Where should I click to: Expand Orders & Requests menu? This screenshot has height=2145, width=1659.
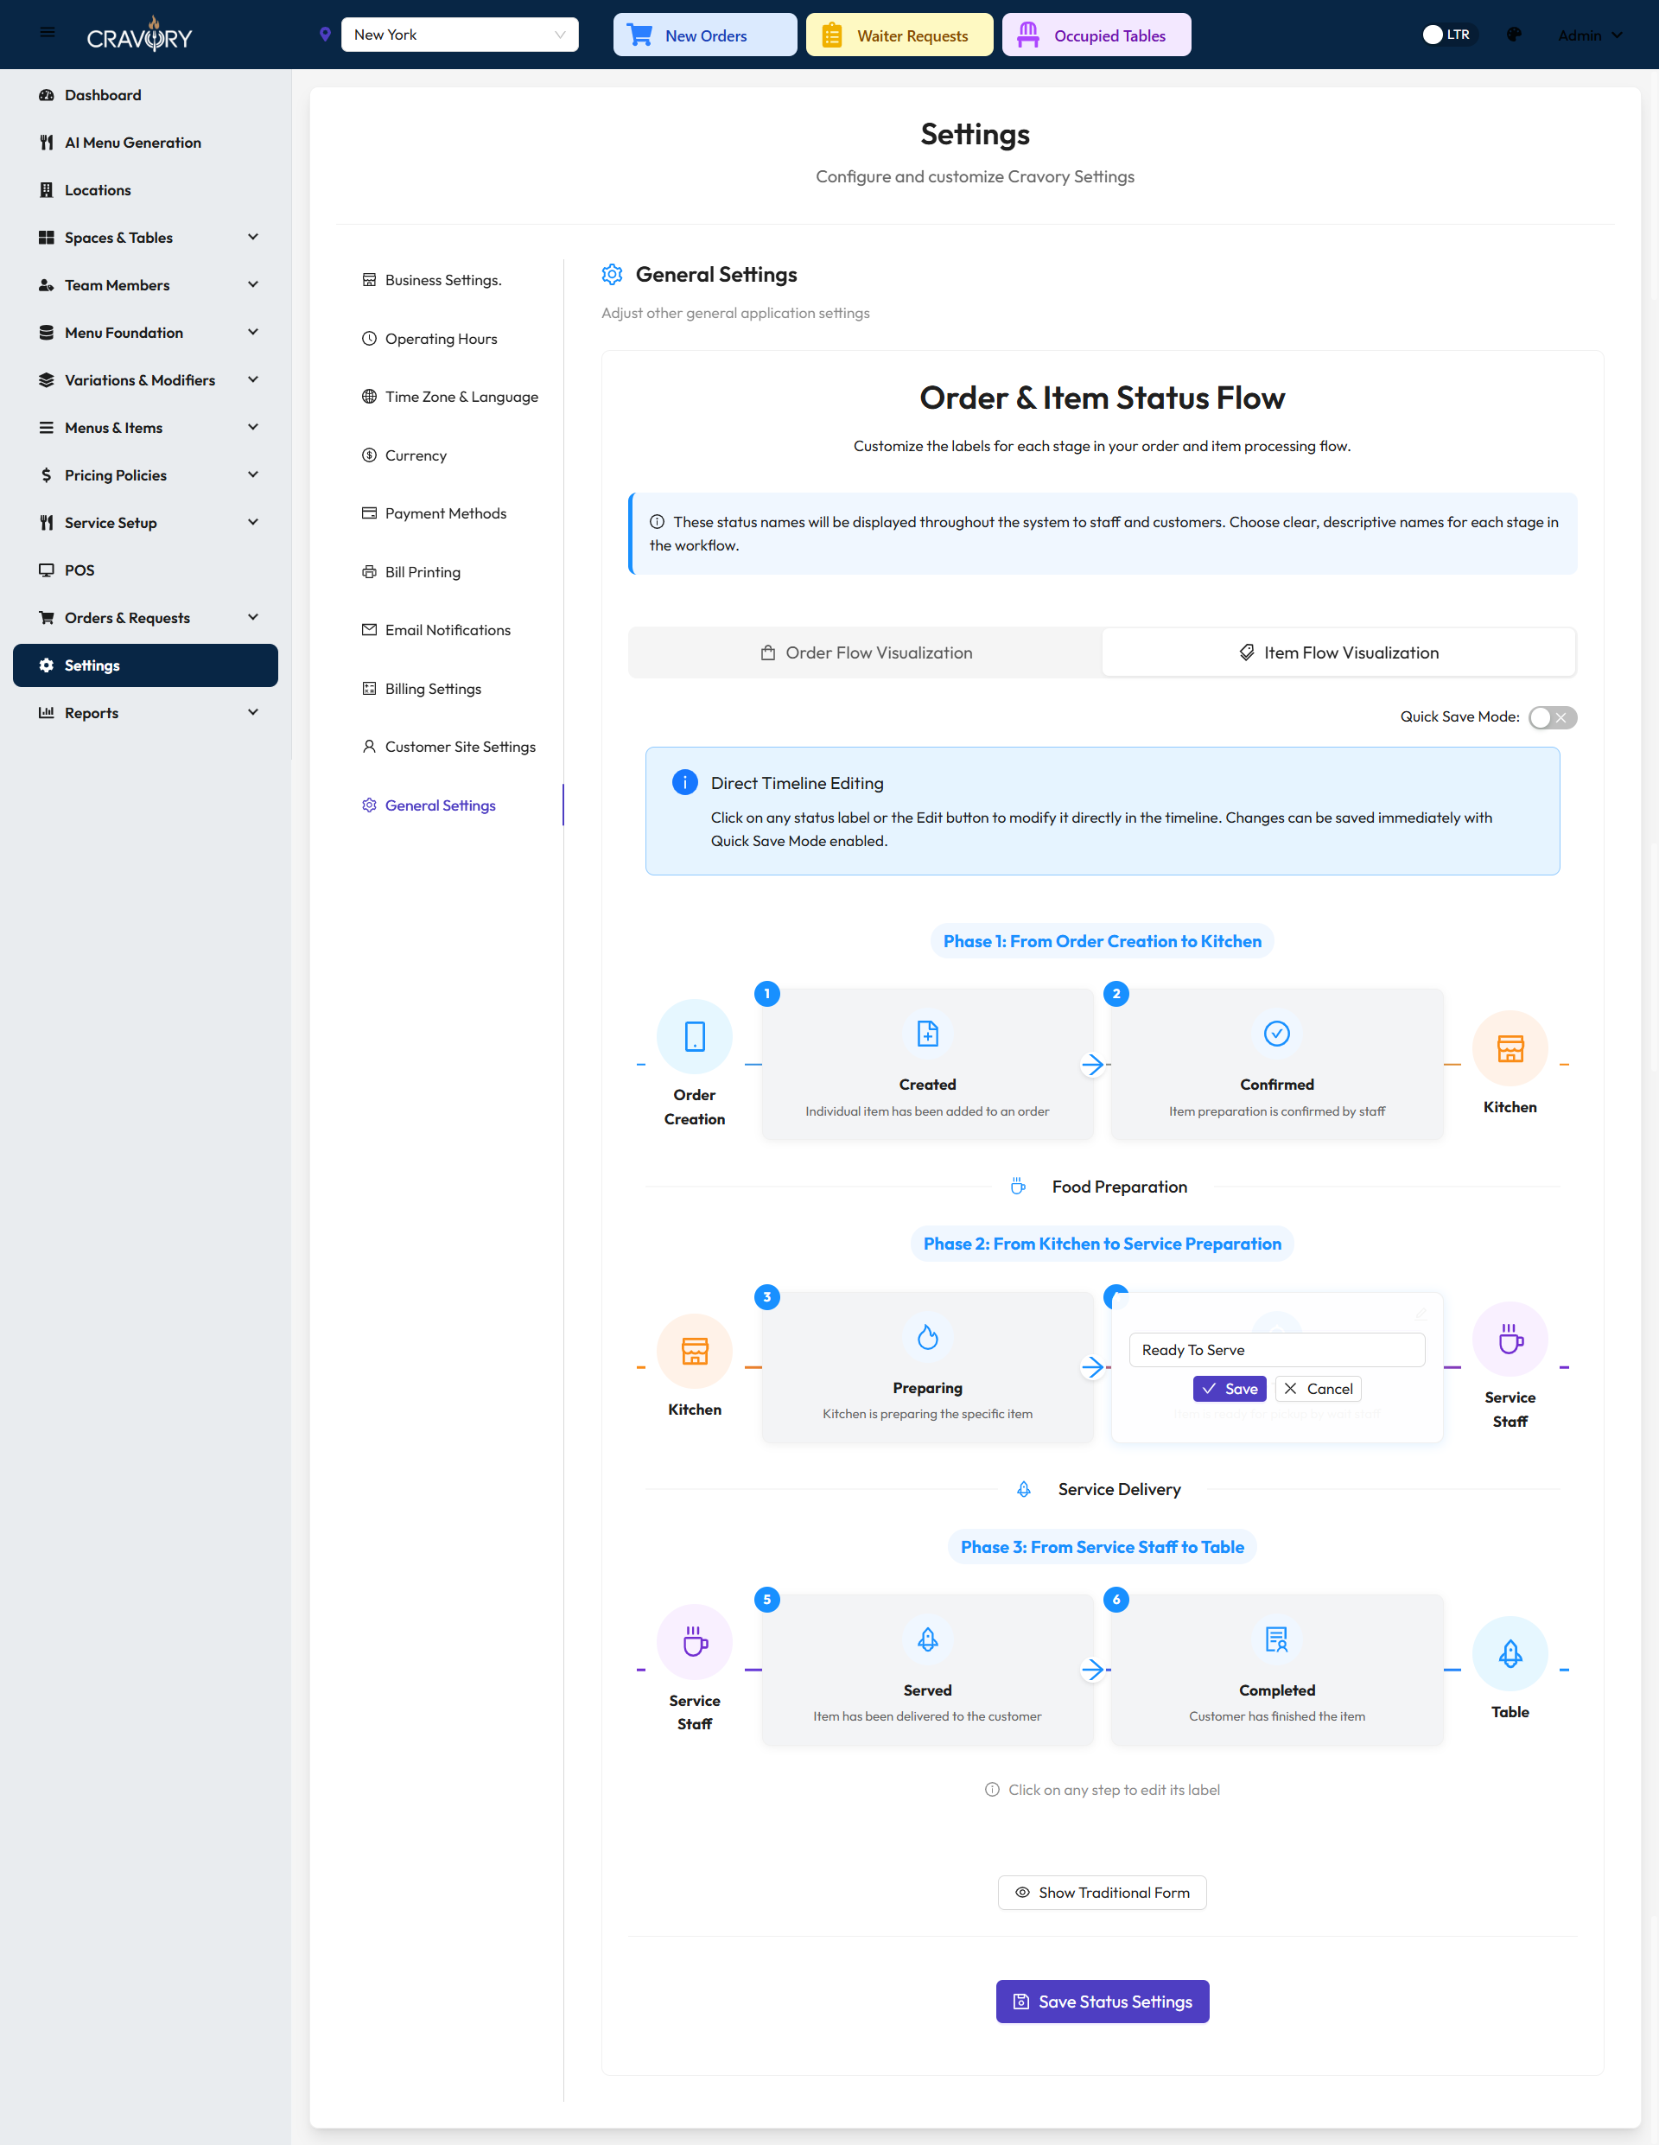click(x=145, y=618)
